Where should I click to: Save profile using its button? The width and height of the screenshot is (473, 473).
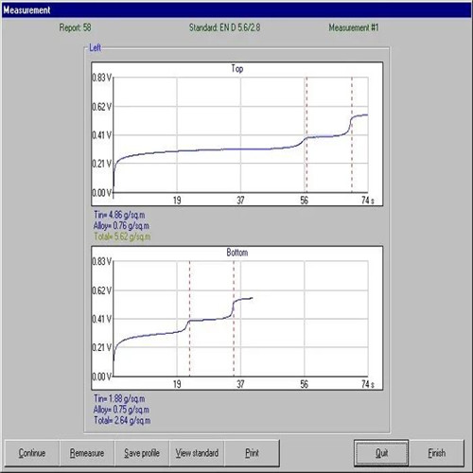pos(142,453)
